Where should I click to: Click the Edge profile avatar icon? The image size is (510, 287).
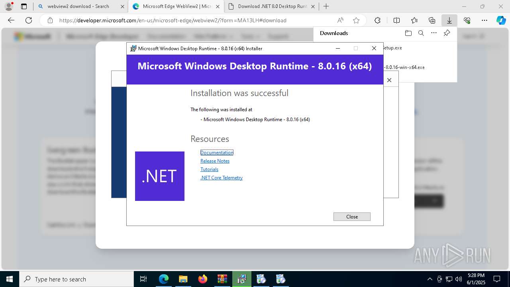click(8, 6)
